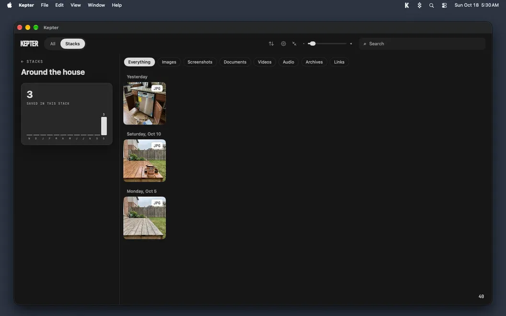506x316 pixels.
Task: Click the 'SAVED IN THIS STACK' label
Action: (x=48, y=103)
